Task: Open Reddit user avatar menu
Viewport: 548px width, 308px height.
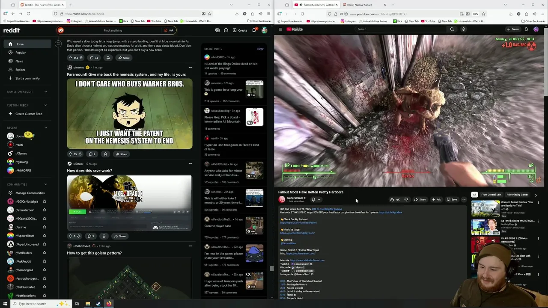Action: pyautogui.click(x=265, y=30)
